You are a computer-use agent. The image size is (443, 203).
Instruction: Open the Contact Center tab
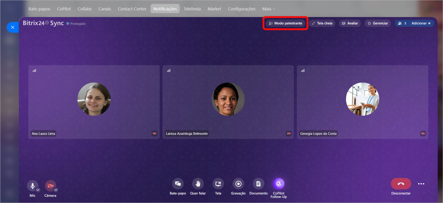[132, 9]
